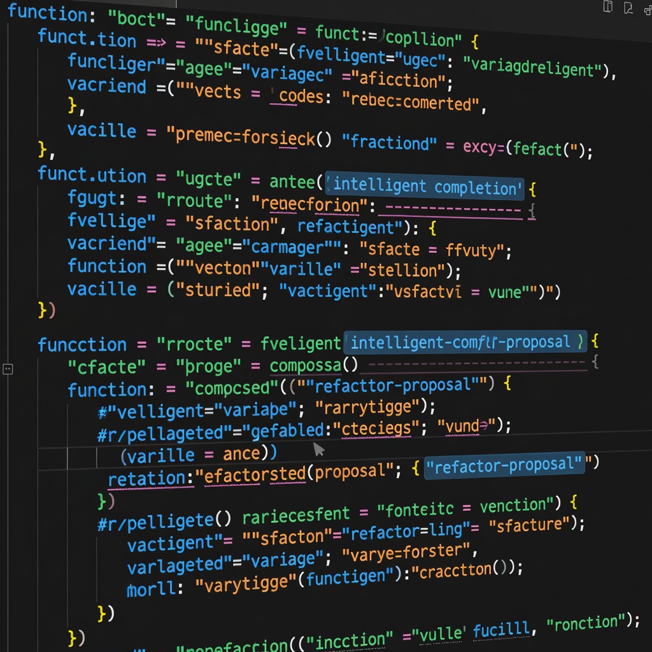This screenshot has height=652, width=652.
Task: Click the word rariecesfent
Action: (295, 516)
